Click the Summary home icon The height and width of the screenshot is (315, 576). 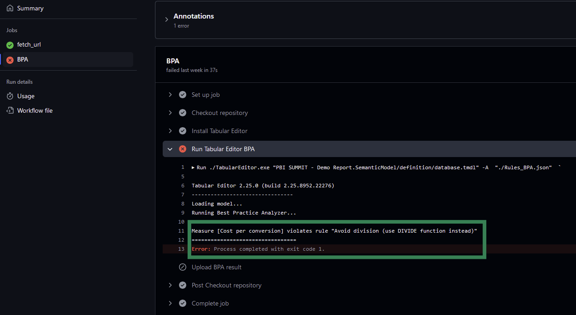tap(10, 8)
